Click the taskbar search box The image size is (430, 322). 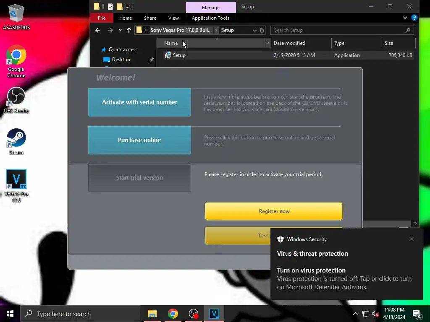[81, 314]
